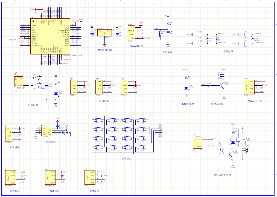Screen dimensions: 277x197
Task: Click the HX711 weighing module U1
Action: 9,134
